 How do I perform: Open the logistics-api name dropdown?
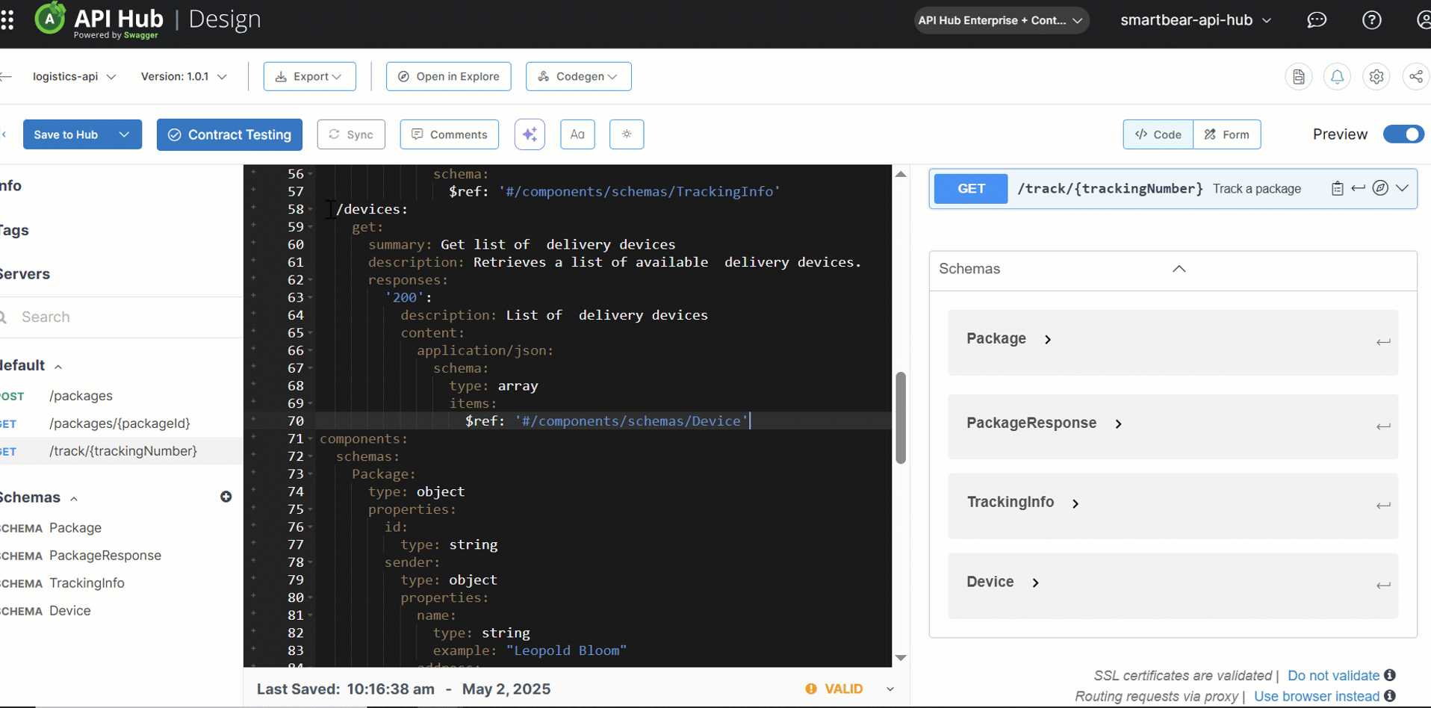pos(74,76)
